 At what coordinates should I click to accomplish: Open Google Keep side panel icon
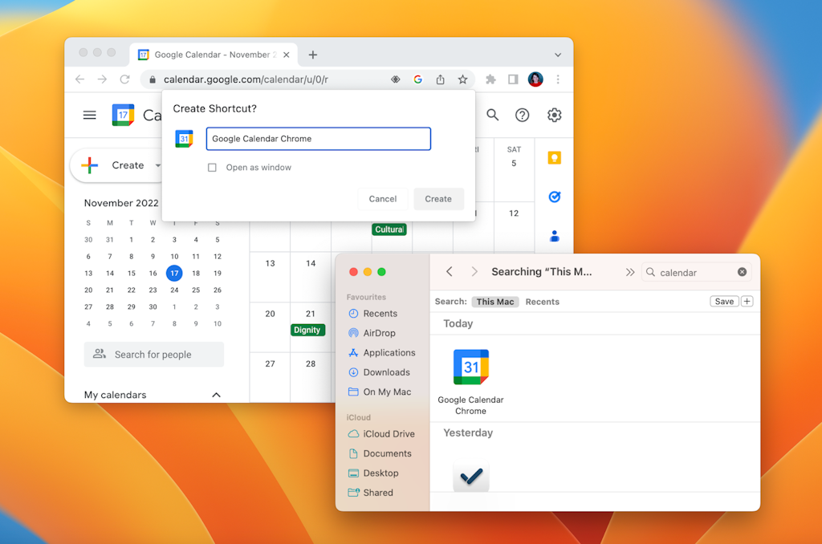pyautogui.click(x=554, y=158)
